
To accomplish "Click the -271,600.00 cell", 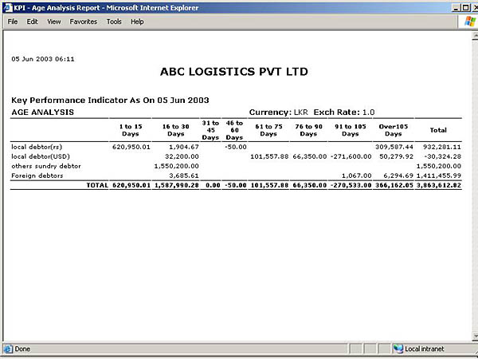I will coord(351,156).
